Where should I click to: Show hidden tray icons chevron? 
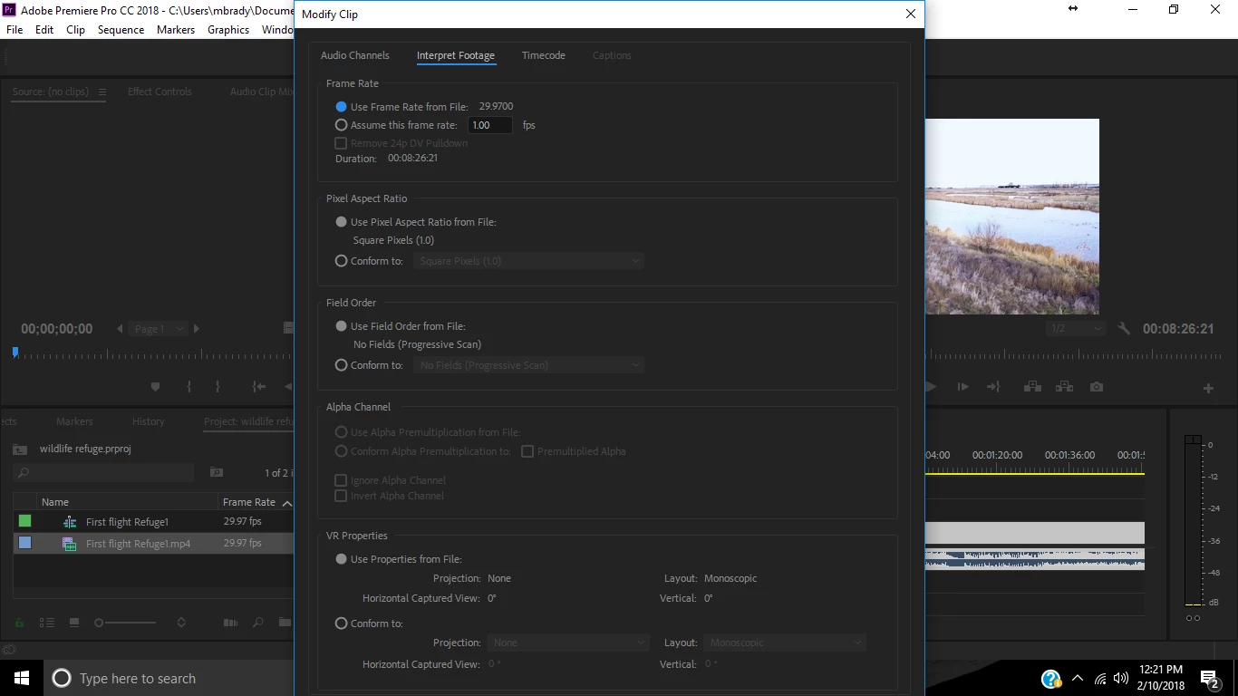(x=1078, y=678)
